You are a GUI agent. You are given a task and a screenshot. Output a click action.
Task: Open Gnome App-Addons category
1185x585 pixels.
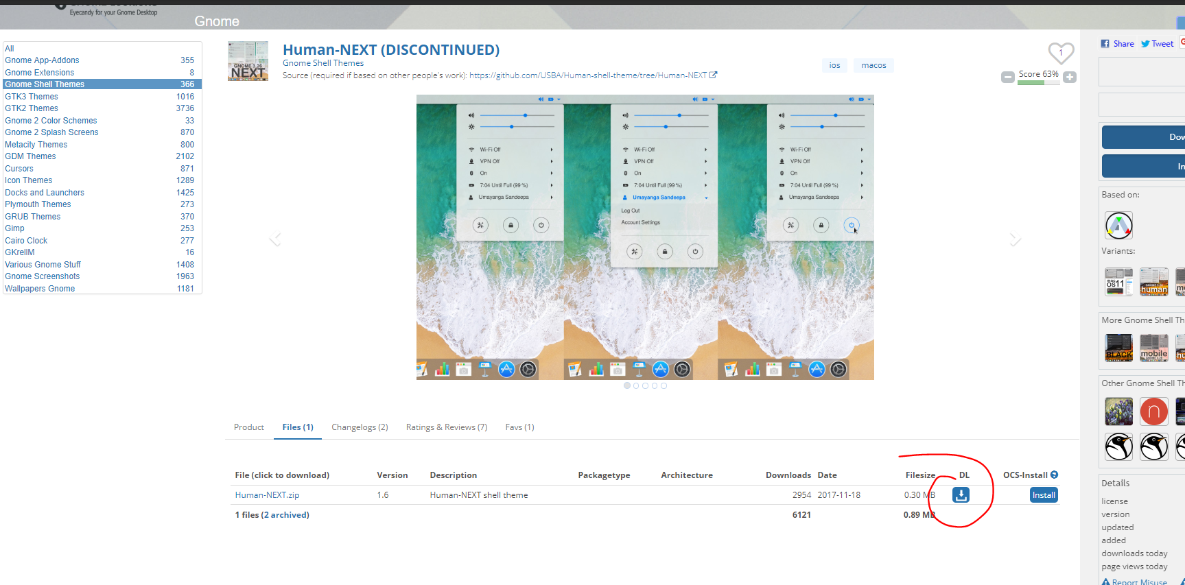tap(42, 60)
